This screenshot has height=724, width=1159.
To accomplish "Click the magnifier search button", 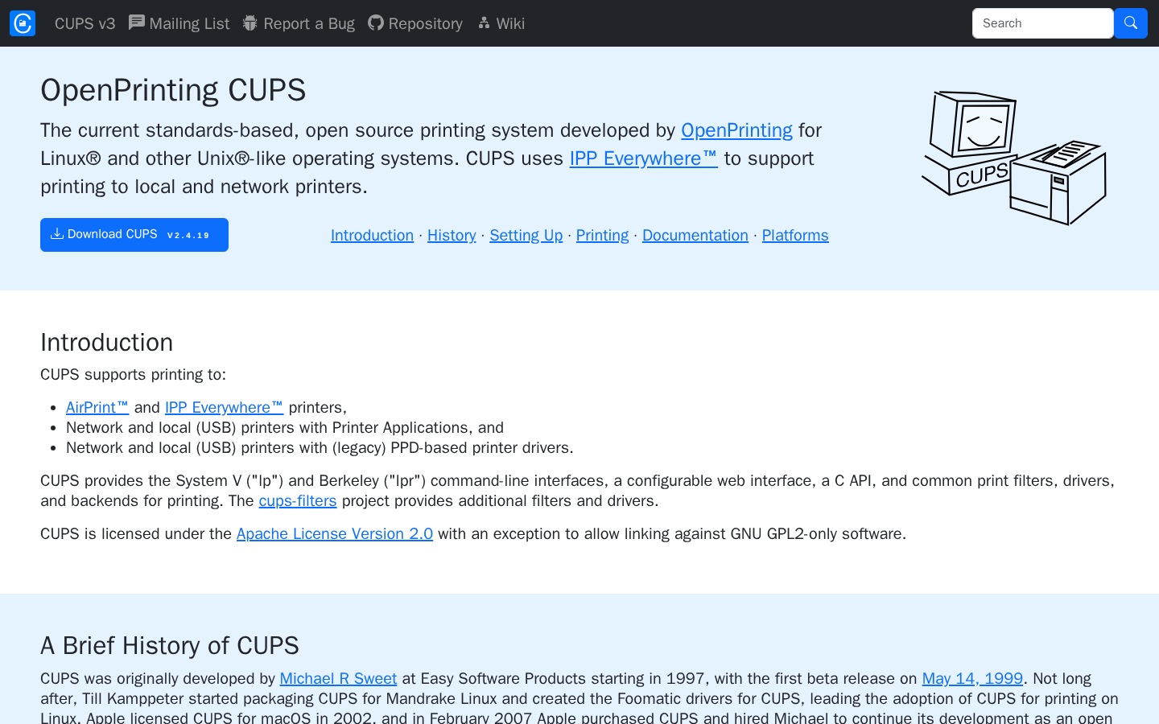I will click(x=1131, y=23).
